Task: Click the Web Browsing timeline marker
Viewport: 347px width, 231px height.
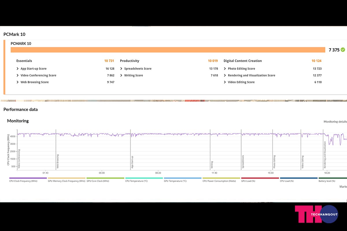Action: [x=58, y=161]
